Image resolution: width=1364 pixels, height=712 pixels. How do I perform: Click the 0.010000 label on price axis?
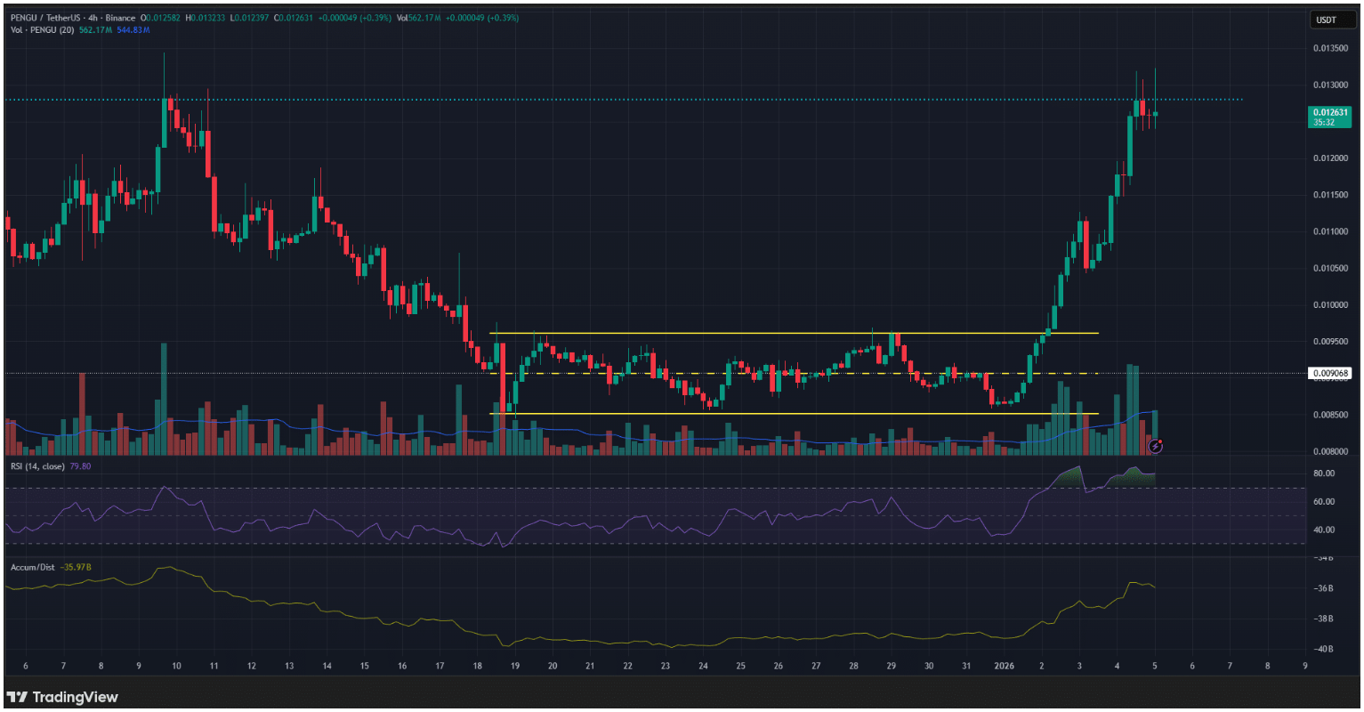(1329, 305)
